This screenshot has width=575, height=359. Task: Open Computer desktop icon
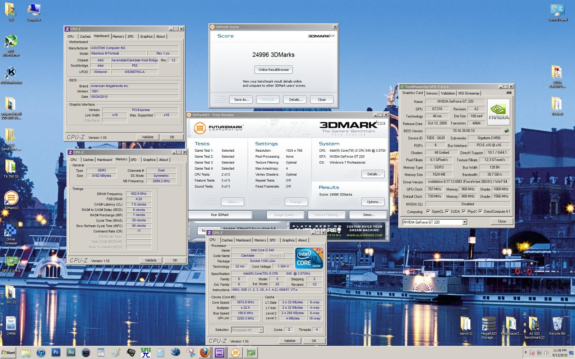tap(34, 12)
